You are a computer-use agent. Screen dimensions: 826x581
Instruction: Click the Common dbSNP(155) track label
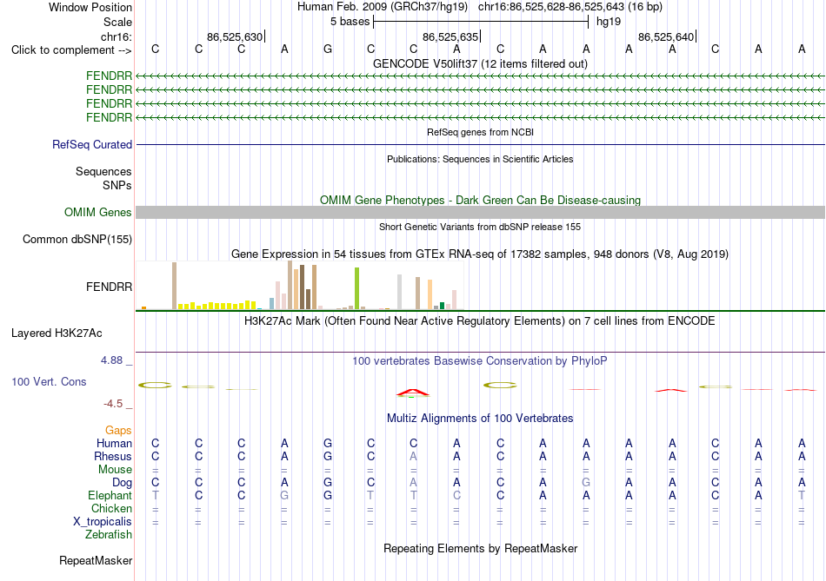[77, 239]
